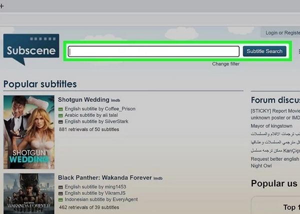
Task: Focus the subtitle search input field
Action: click(x=153, y=51)
